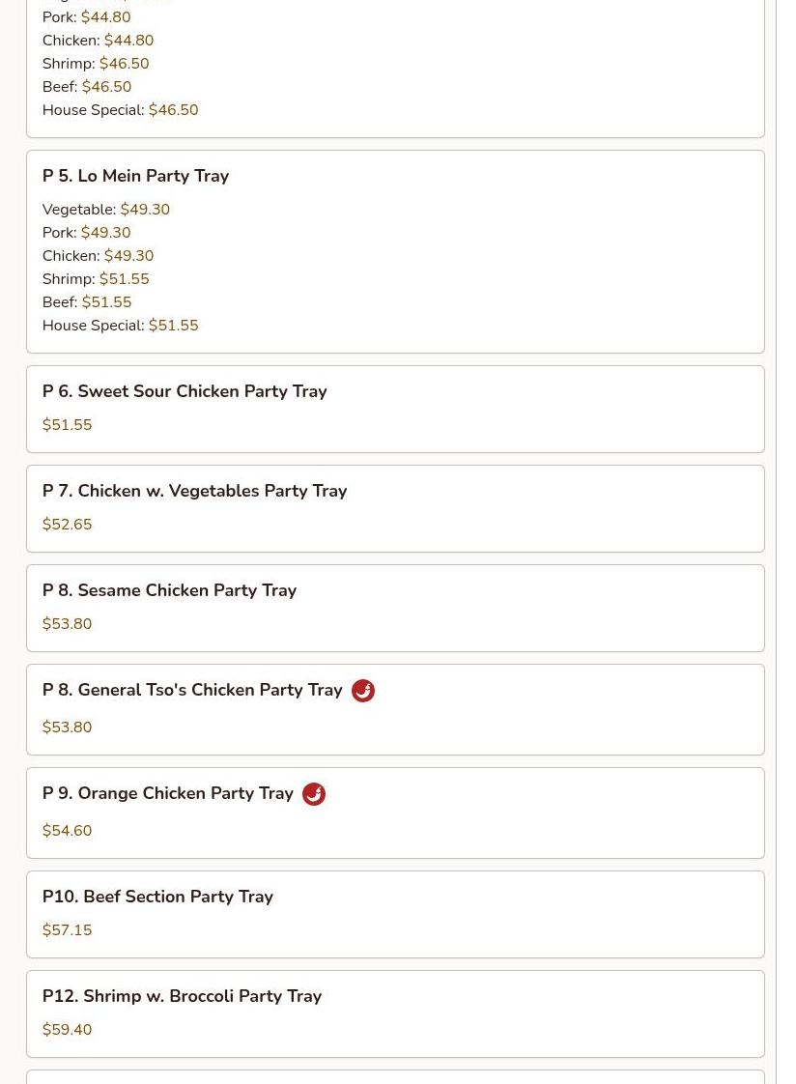Open P 5. Lo Mein Party Tray
The image size is (796, 1084).
click(x=135, y=176)
